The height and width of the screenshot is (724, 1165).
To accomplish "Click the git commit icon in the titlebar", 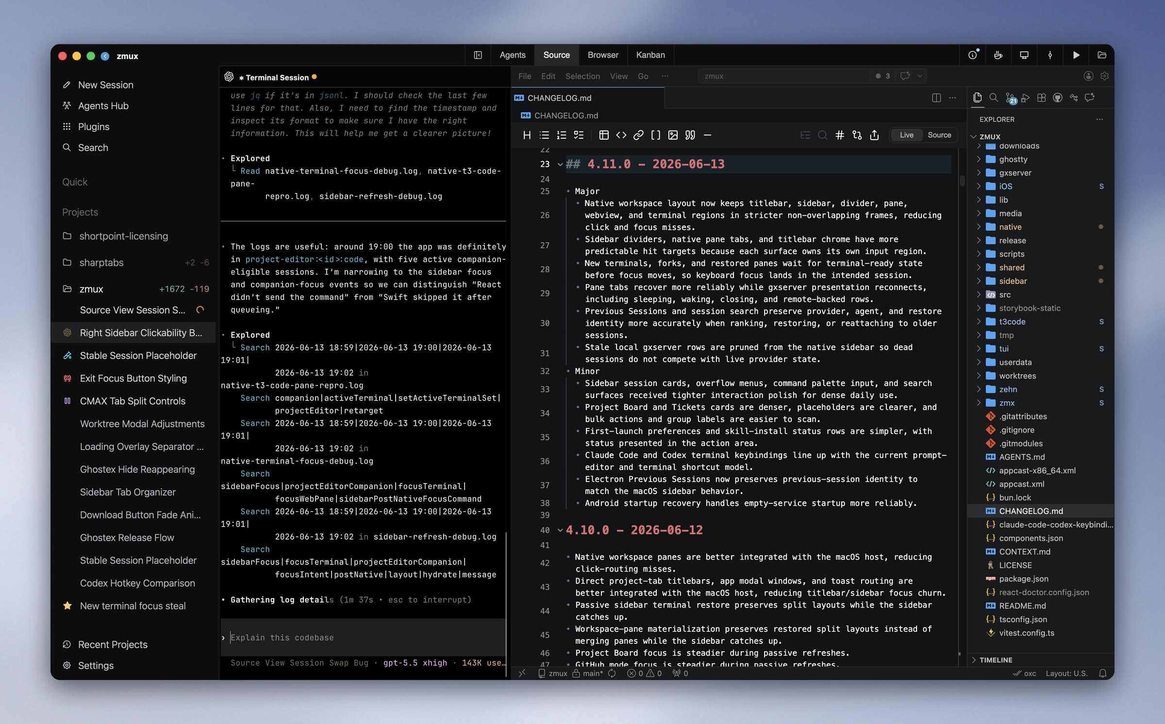I will 1050,55.
